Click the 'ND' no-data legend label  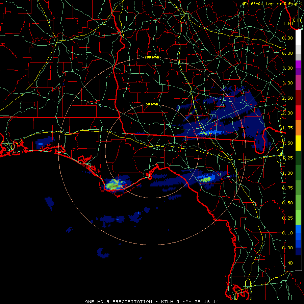point(290,263)
